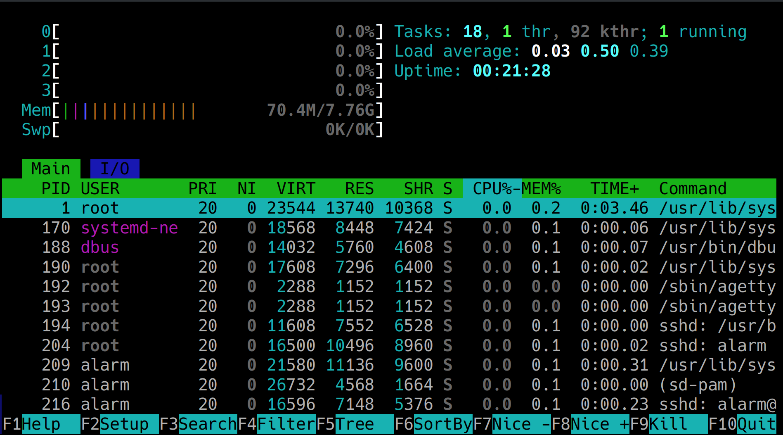Sort by RES column header

(x=359, y=188)
